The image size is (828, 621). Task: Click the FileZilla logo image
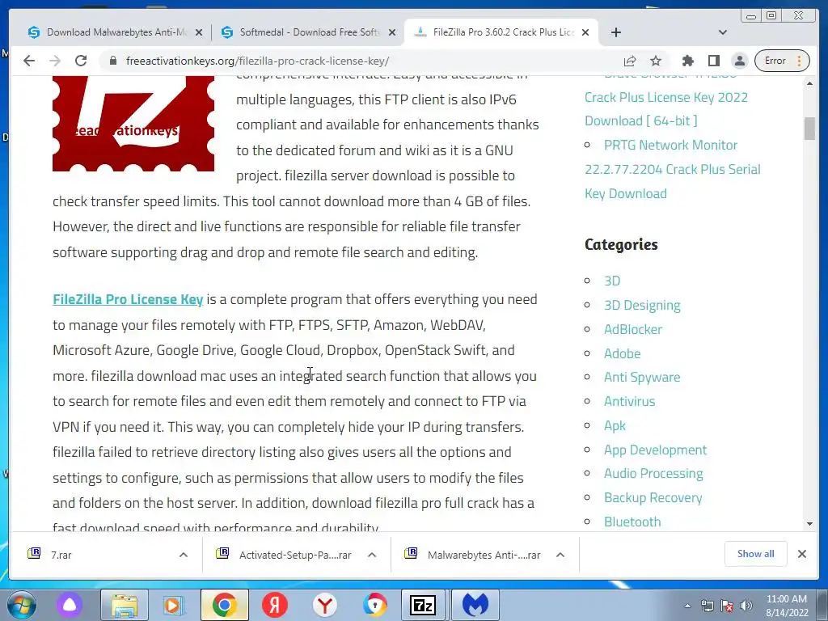133,124
